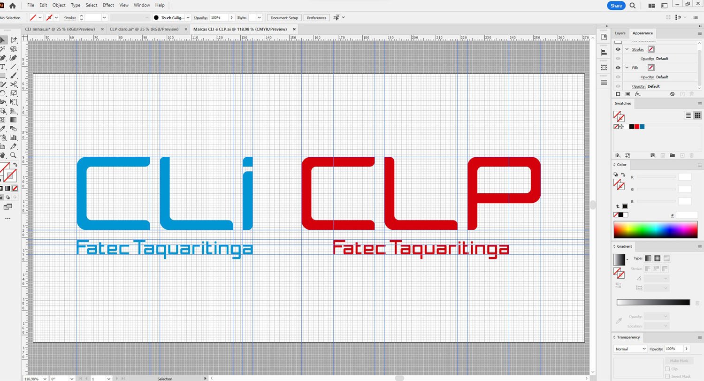
Task: Select the Direct Selection tool
Action: click(14, 40)
